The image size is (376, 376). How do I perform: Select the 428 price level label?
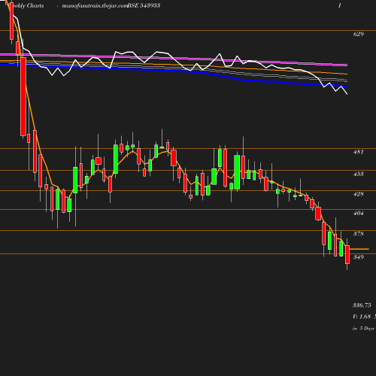359,194
